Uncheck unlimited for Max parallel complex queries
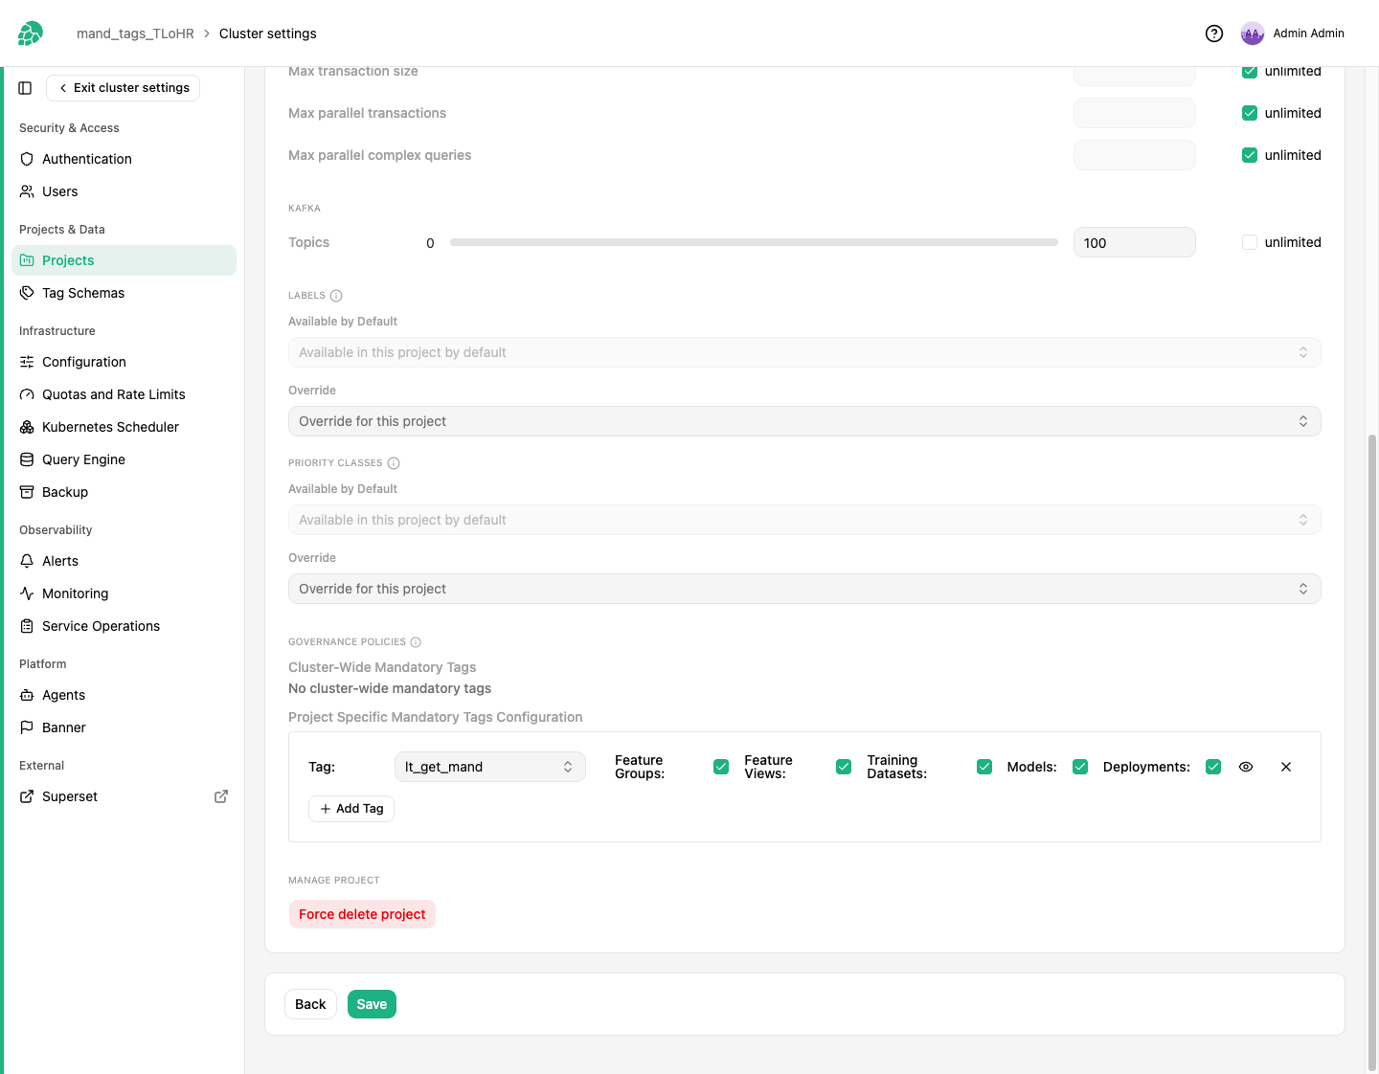Screen dimensions: 1379x1074 click(1250, 155)
